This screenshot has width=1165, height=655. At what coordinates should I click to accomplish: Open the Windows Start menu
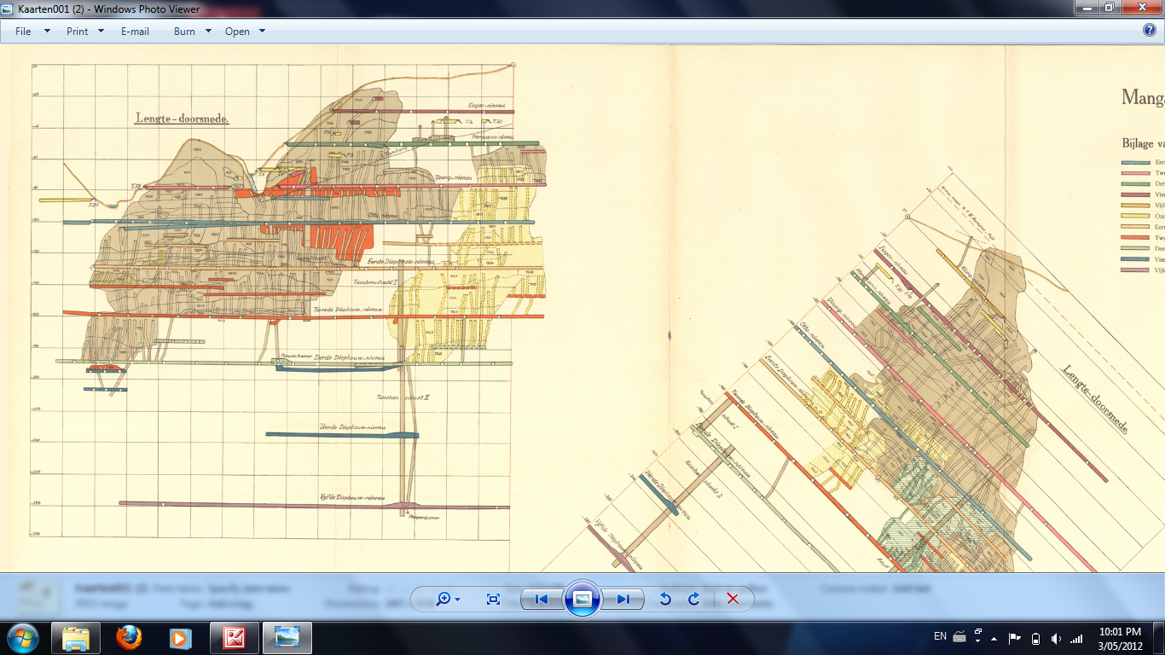(21, 637)
